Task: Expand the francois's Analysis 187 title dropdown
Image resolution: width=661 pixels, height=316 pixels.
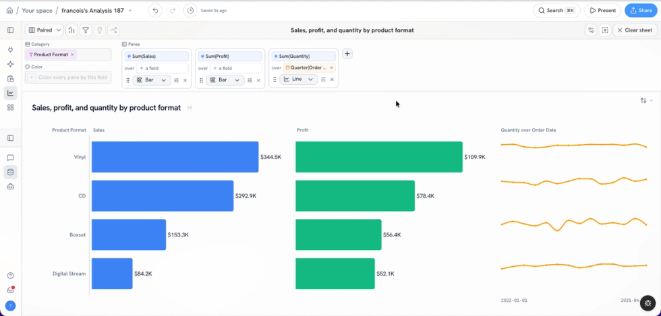Action: pos(130,11)
